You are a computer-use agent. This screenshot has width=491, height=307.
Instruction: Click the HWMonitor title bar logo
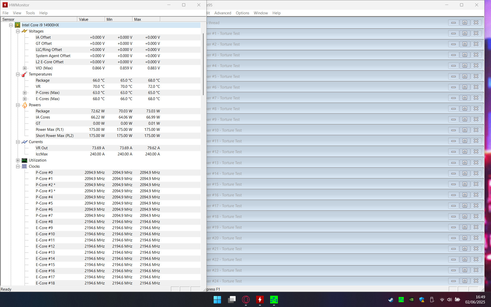point(5,5)
